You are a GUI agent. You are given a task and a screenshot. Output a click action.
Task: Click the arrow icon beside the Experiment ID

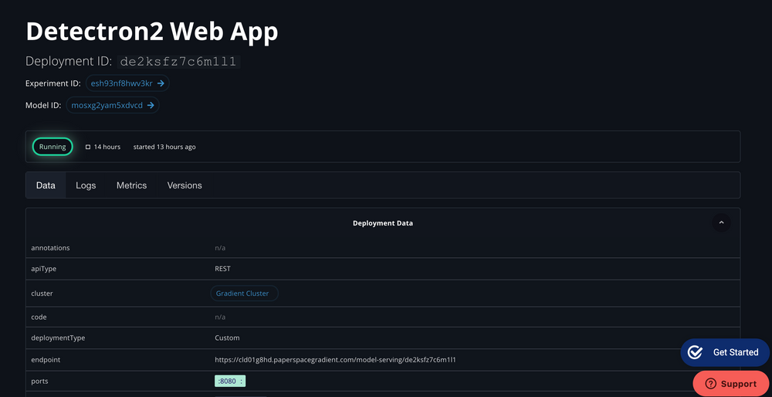click(x=161, y=83)
